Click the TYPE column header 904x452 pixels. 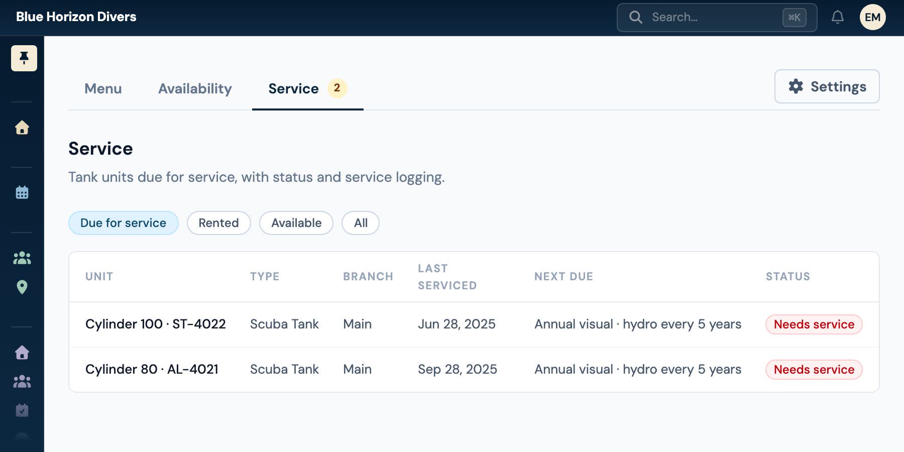click(265, 277)
